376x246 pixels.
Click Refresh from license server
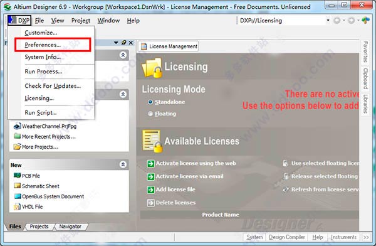pyautogui.click(x=321, y=190)
